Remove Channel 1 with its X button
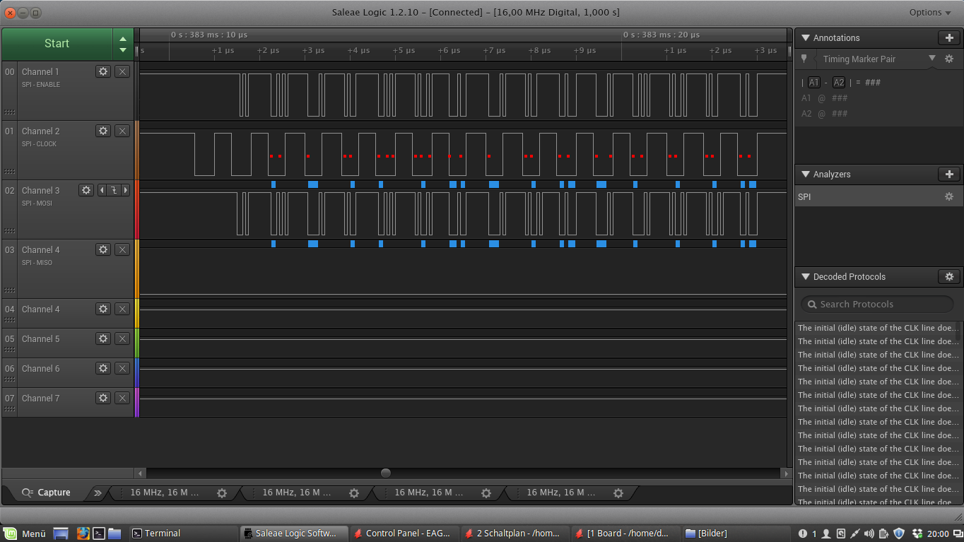Screen dimensions: 964x542 pyautogui.click(x=122, y=71)
